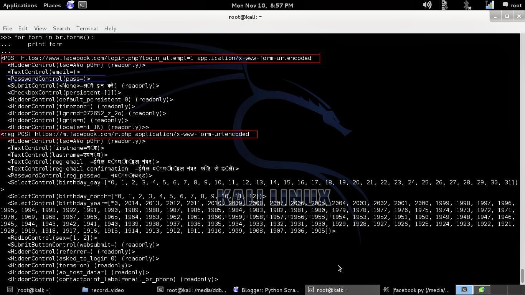Select the Leafpad leaf icon in bottom-right taskbar
Image resolution: width=525 pixels, height=295 pixels.
[482, 290]
